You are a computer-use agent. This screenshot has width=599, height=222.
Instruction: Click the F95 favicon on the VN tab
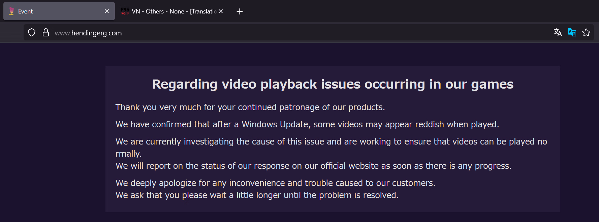(x=125, y=11)
